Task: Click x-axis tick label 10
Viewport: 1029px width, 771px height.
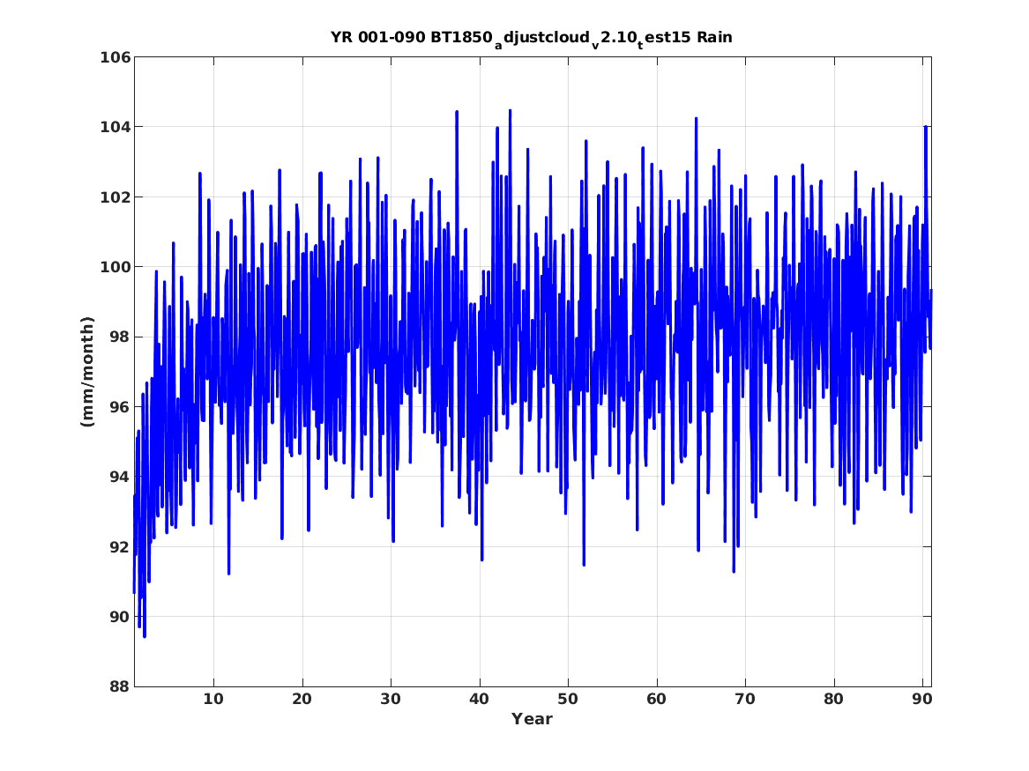Action: pyautogui.click(x=213, y=699)
